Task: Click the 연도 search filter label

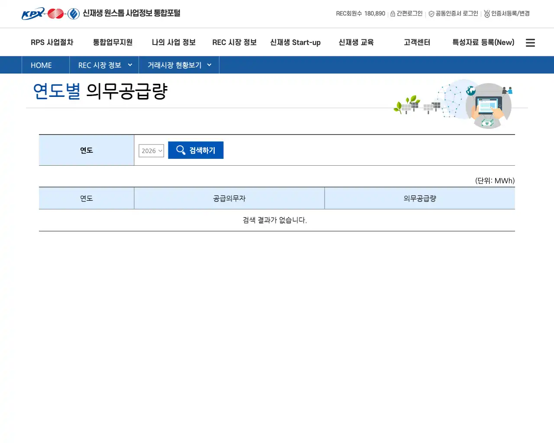Action: point(86,150)
